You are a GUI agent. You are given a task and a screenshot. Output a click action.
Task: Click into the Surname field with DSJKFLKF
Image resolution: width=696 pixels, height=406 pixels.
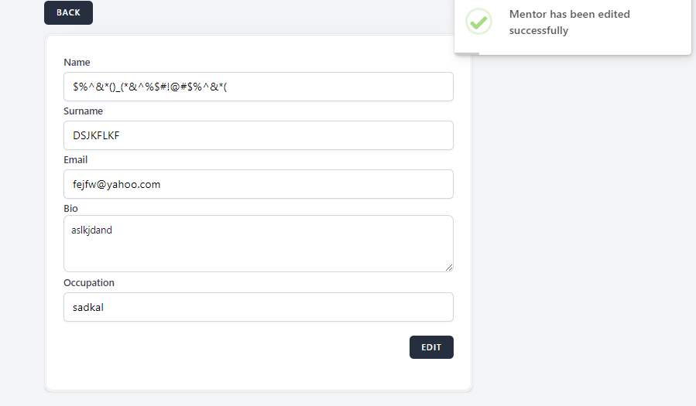[x=258, y=135]
